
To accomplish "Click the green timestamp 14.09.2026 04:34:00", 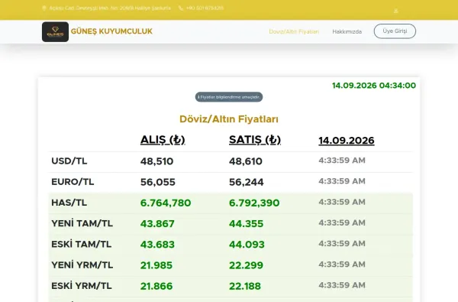I will coord(374,86).
